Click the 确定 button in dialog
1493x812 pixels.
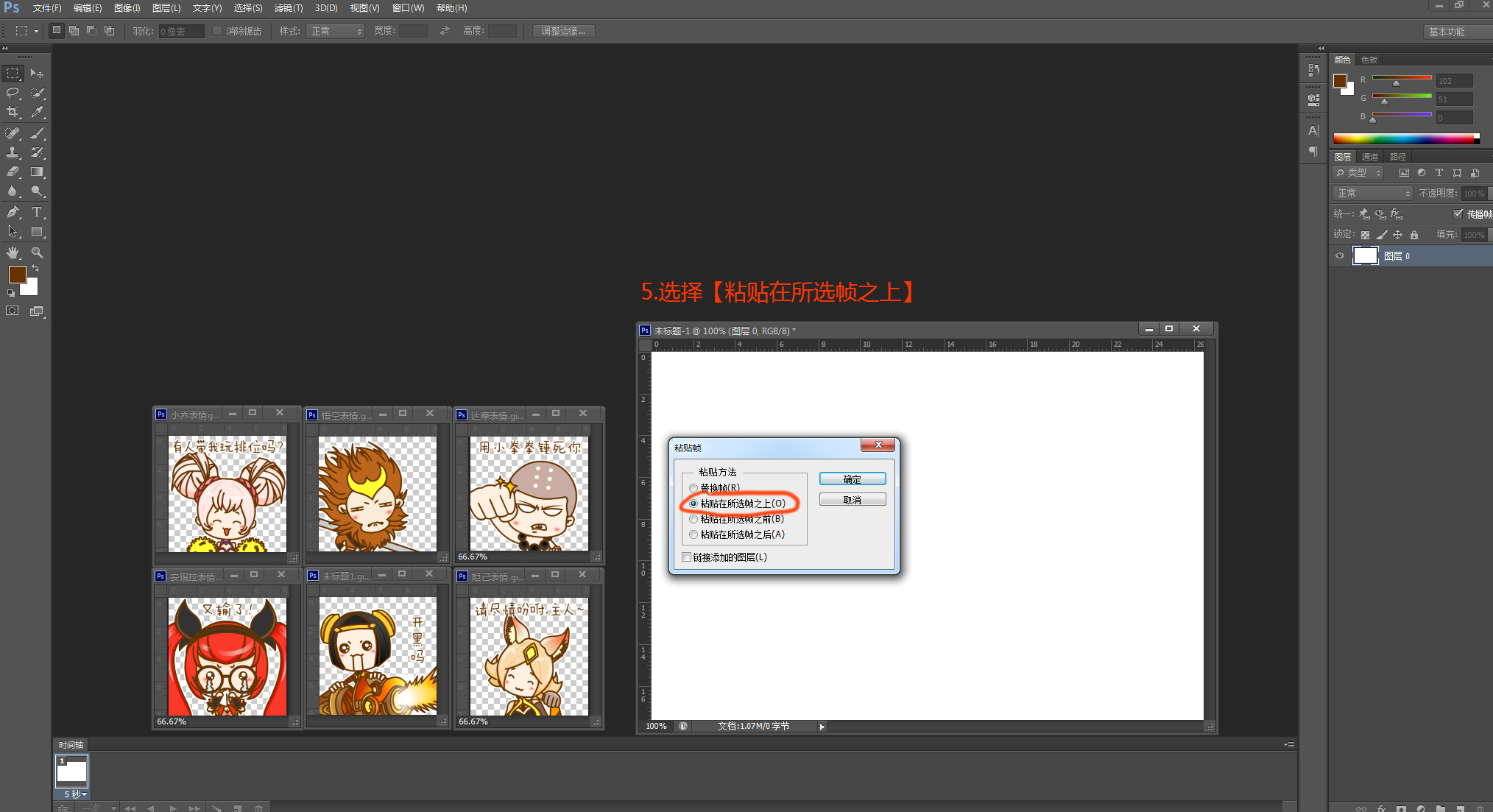coord(852,479)
